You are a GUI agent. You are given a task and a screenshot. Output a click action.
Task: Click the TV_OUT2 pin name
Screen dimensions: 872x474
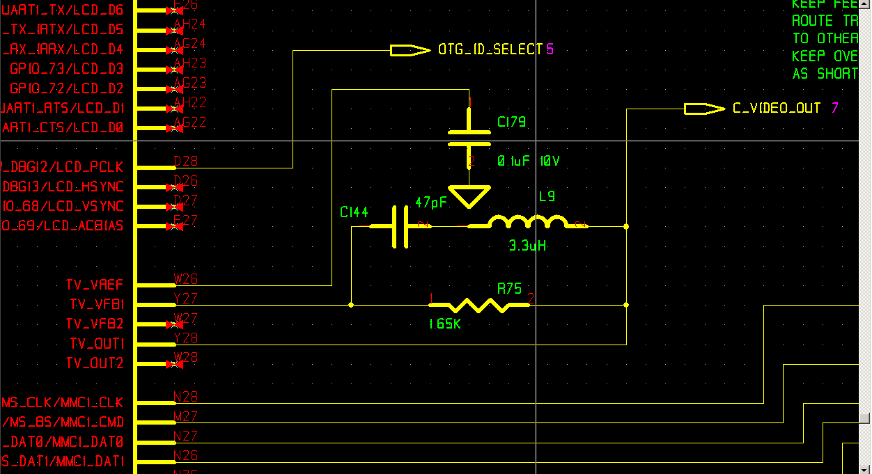pyautogui.click(x=95, y=363)
